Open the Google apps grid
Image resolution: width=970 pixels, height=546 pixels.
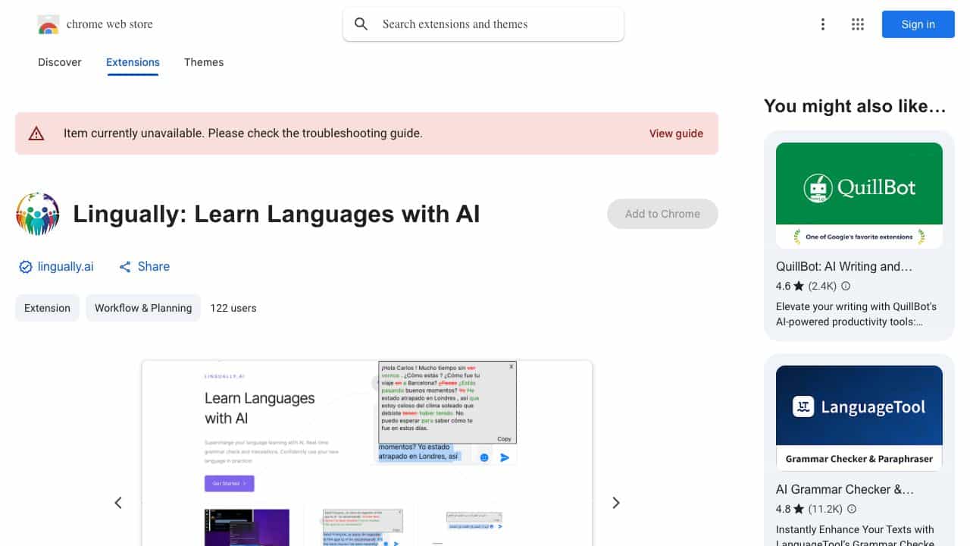[x=858, y=24]
